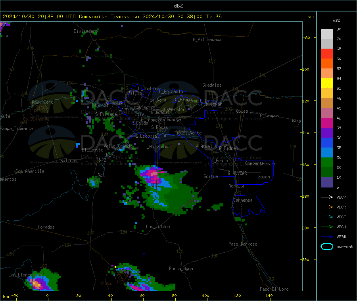Screen dimensions: 357x301
Task: Click the 'Tz 35' value in header
Action: coord(213,17)
